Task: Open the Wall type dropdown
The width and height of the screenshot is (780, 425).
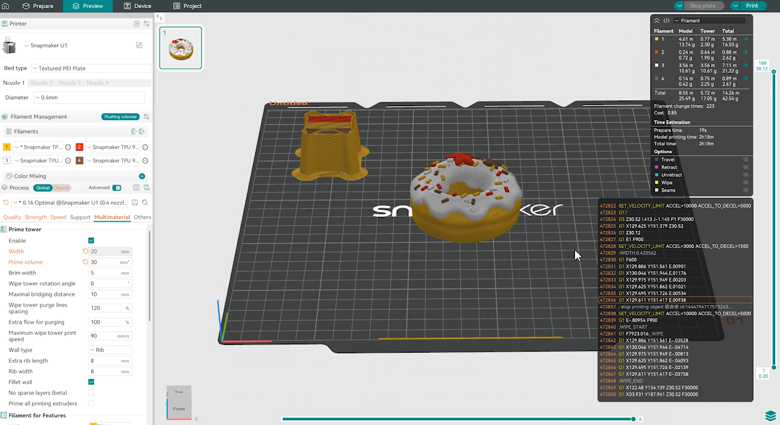Action: coord(110,350)
